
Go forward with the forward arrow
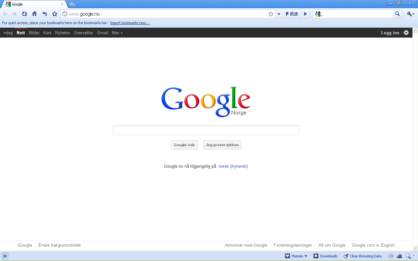(14, 14)
